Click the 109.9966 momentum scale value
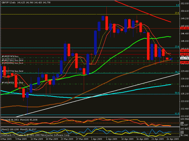 pyautogui.click(x=185, y=119)
